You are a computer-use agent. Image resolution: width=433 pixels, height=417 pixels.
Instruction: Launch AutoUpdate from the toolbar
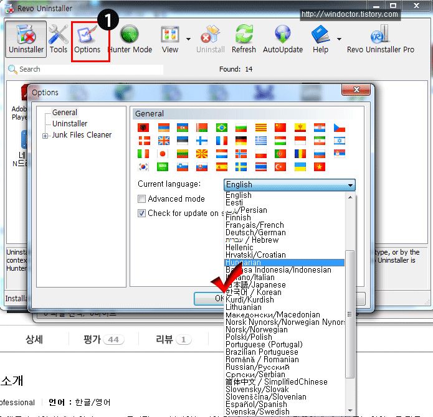(x=282, y=39)
